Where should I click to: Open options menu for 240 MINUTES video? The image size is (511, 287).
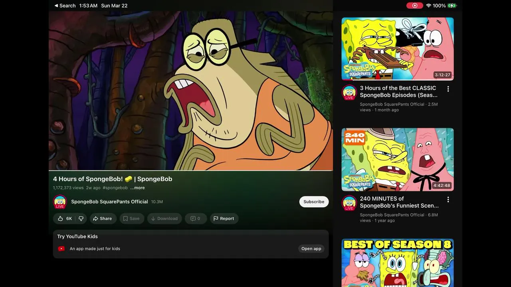coord(448,199)
